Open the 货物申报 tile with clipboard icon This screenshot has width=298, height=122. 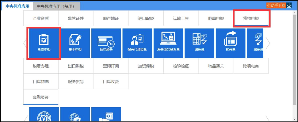click(x=44, y=43)
